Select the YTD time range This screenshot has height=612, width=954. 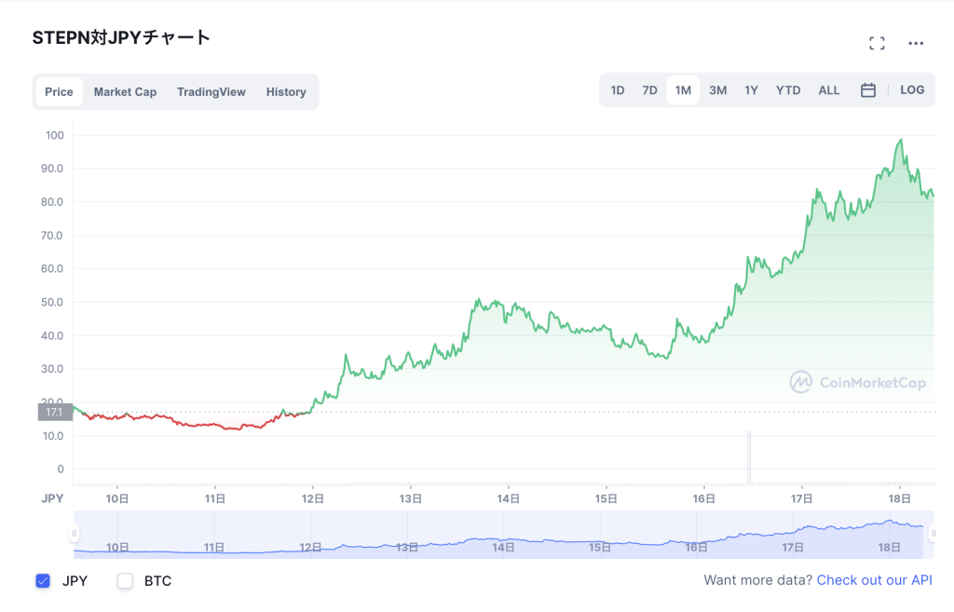(788, 90)
